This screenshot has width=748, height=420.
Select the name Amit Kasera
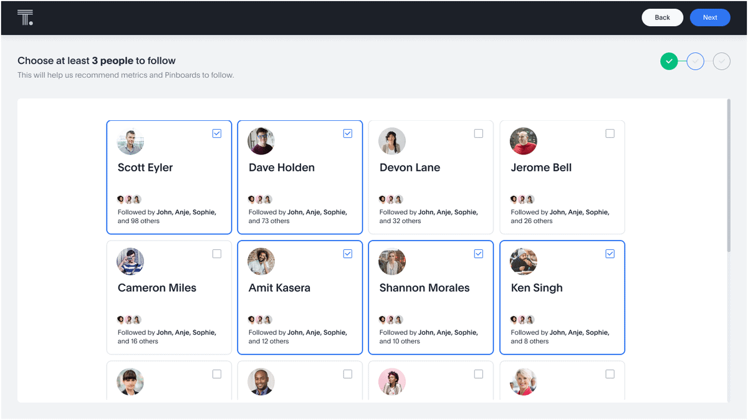coord(279,288)
